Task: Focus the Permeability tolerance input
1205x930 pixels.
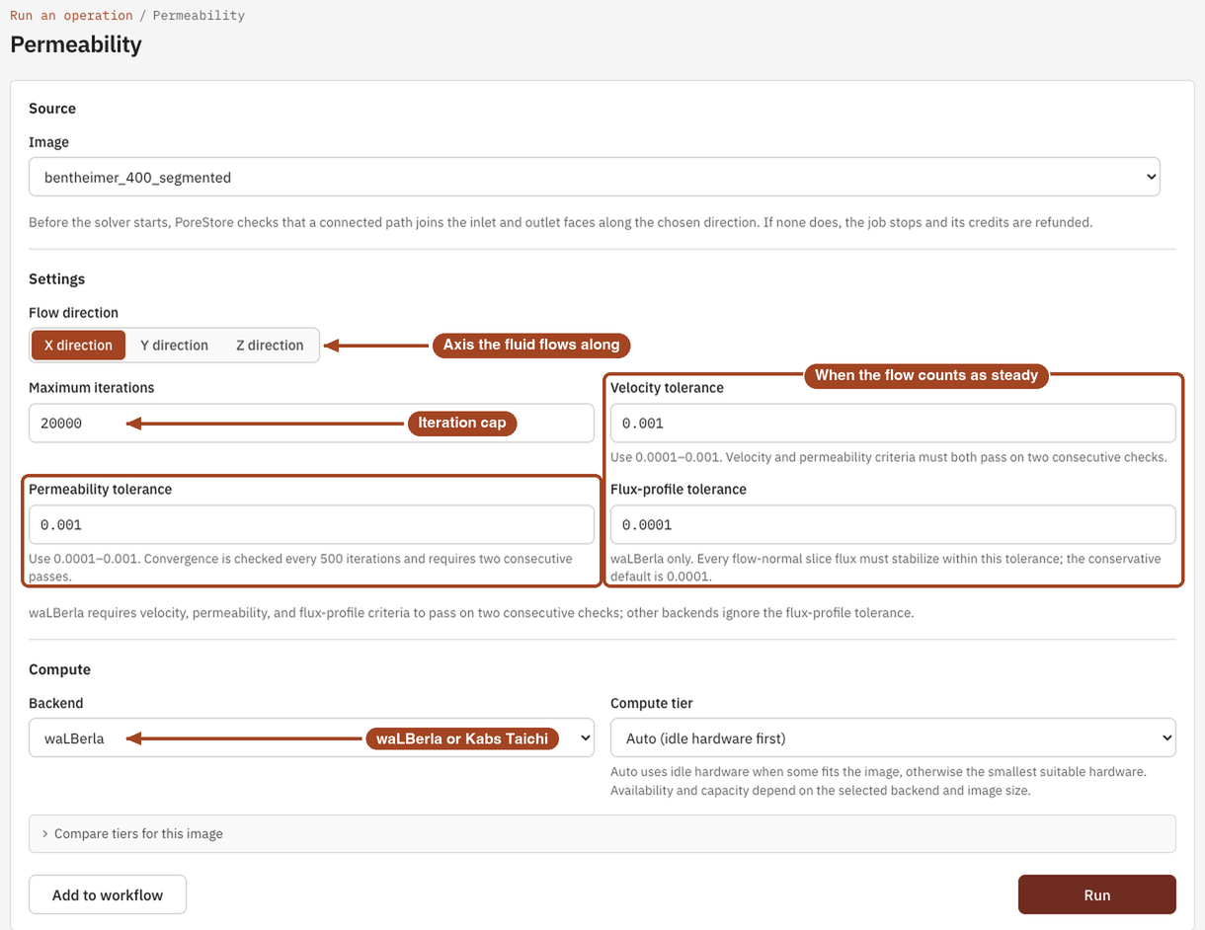Action: pos(311,525)
